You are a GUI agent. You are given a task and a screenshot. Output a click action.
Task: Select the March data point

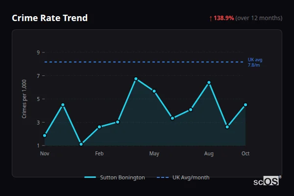click(x=118, y=122)
